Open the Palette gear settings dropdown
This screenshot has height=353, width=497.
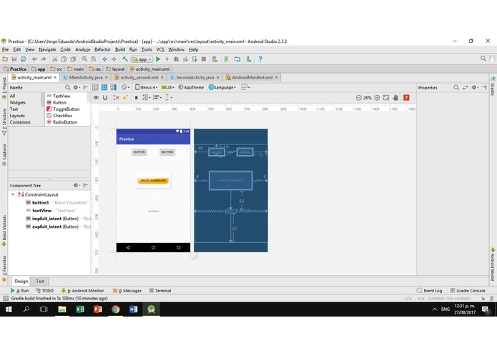click(77, 87)
